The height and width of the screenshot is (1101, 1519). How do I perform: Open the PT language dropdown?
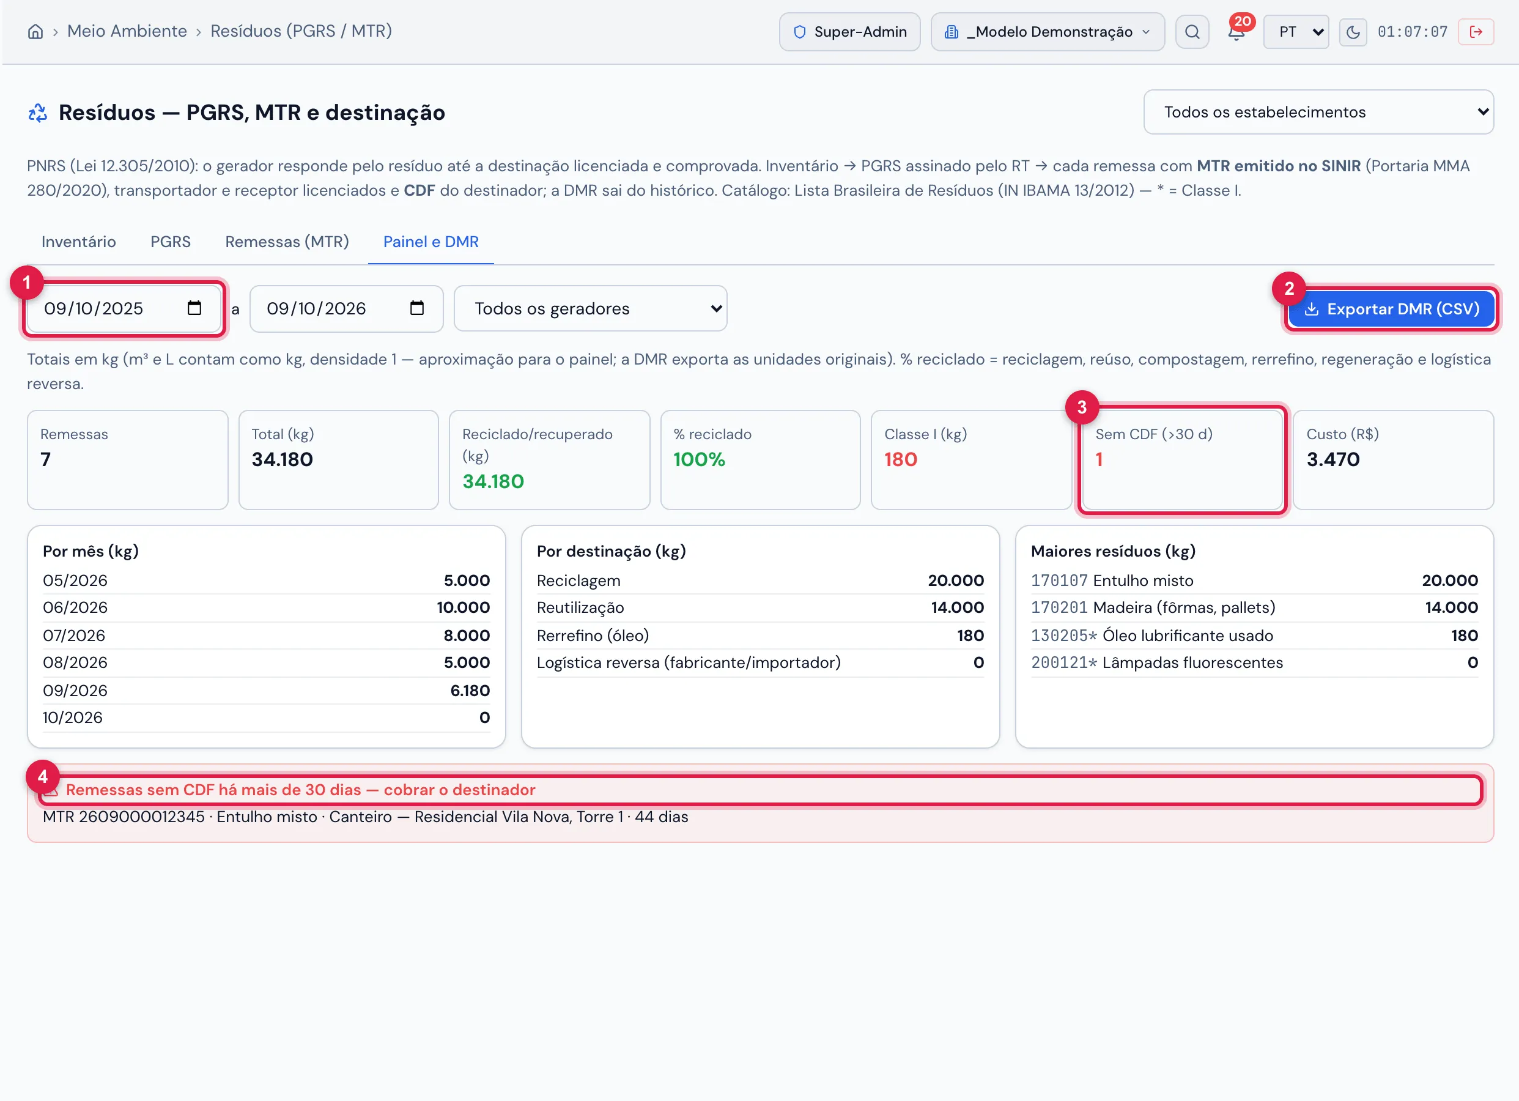point(1296,31)
